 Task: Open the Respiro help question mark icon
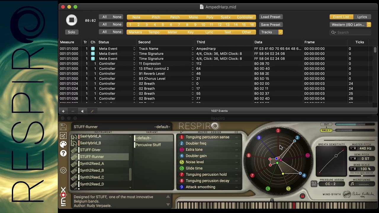tap(63, 153)
